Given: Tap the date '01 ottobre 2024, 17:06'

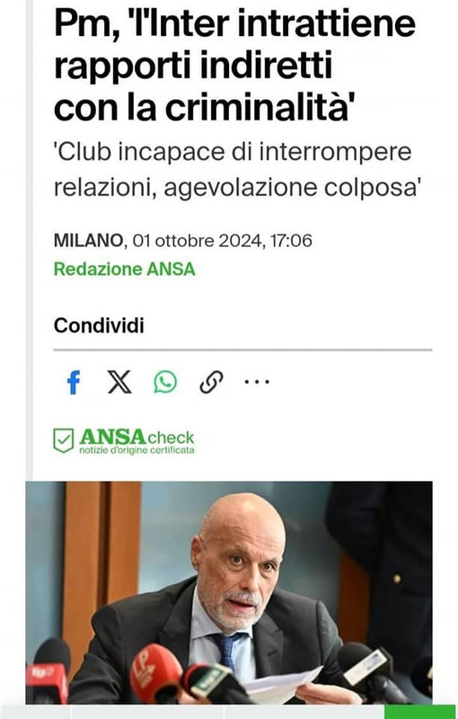Looking at the screenshot, I should [x=223, y=240].
